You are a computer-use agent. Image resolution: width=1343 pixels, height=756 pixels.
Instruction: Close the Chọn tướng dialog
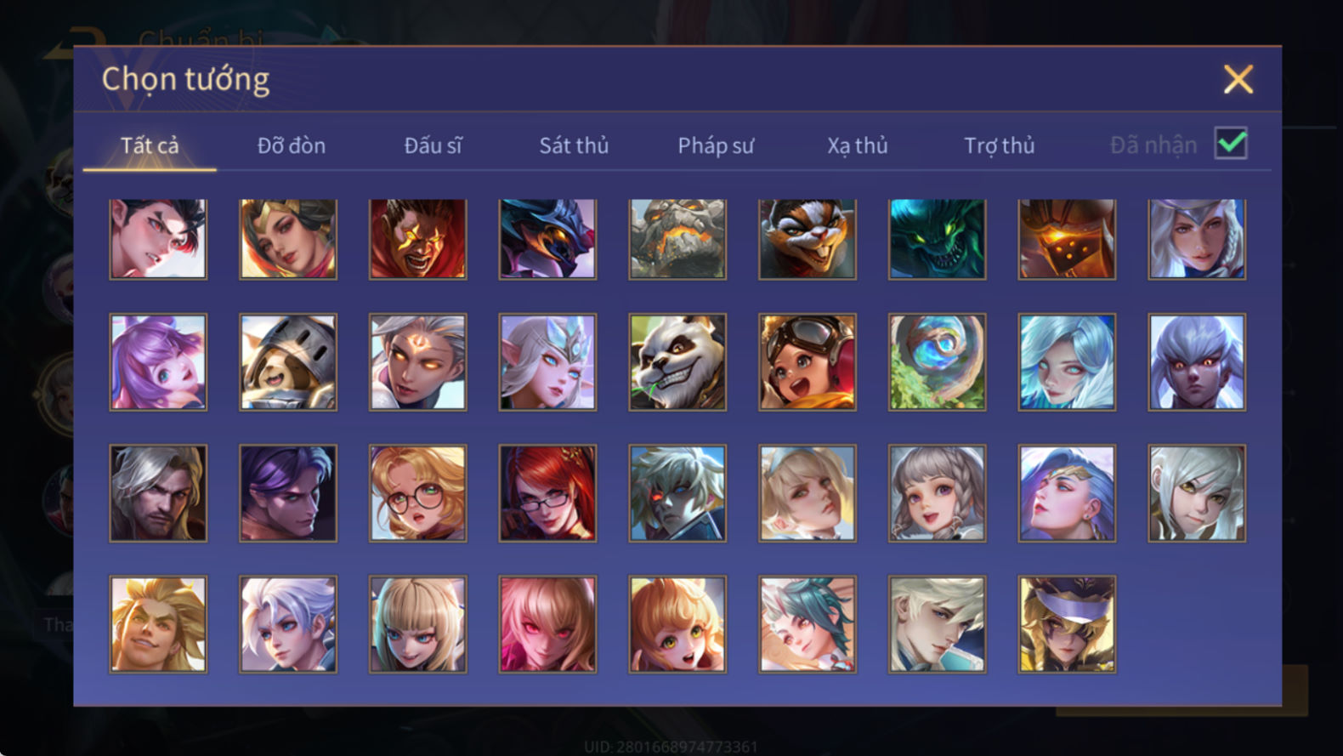1238,79
